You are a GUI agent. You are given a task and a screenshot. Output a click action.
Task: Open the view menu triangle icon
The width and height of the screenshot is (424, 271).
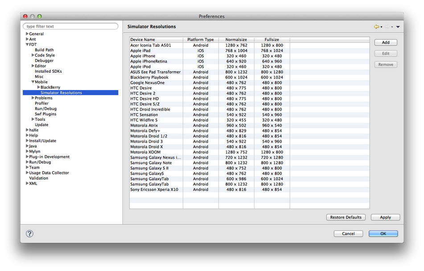click(398, 27)
